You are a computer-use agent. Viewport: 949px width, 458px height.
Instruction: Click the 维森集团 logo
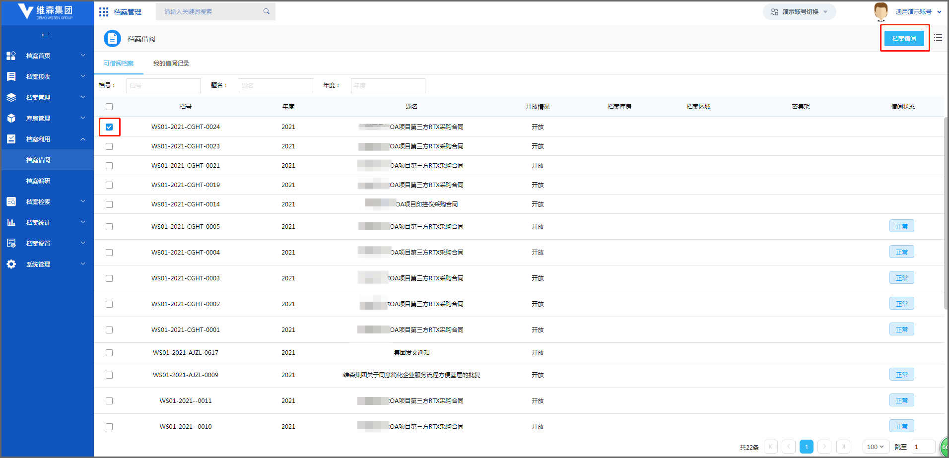(46, 12)
